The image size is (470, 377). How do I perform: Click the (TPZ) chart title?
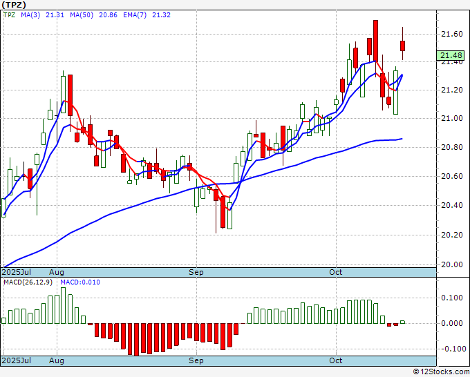click(x=14, y=5)
